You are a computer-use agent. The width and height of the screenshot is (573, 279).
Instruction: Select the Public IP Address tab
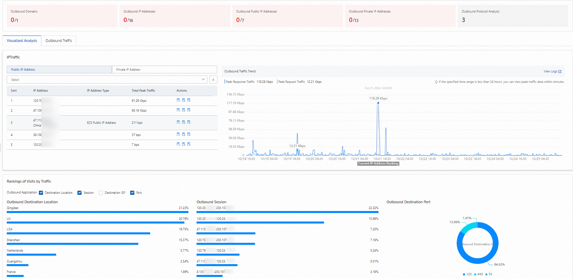click(59, 69)
